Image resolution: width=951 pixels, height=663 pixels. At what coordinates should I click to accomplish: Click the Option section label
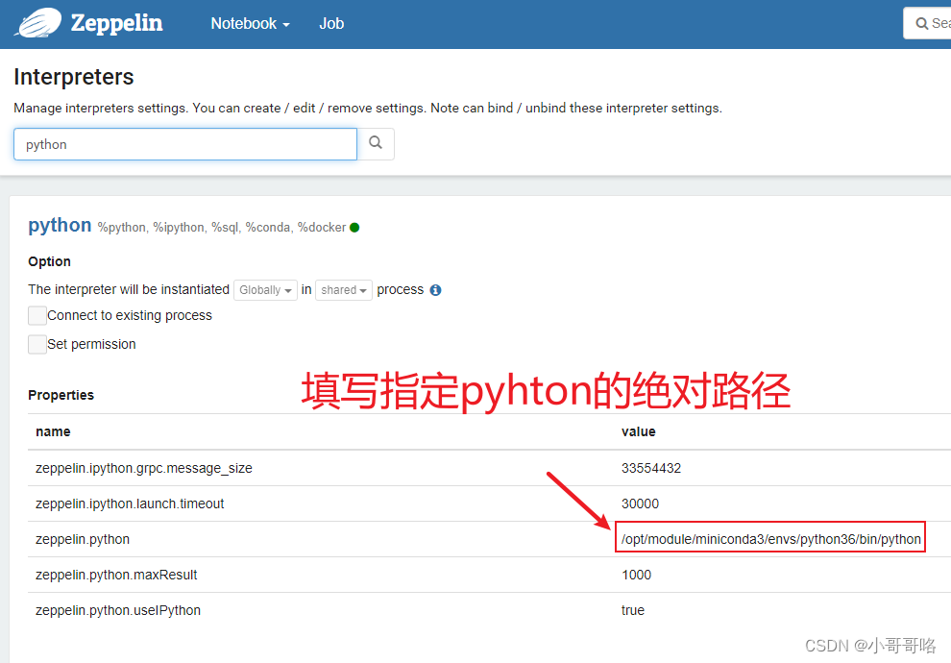coord(50,261)
